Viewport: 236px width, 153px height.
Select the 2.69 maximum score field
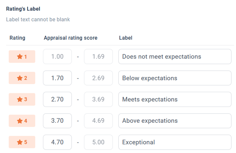pos(98,78)
